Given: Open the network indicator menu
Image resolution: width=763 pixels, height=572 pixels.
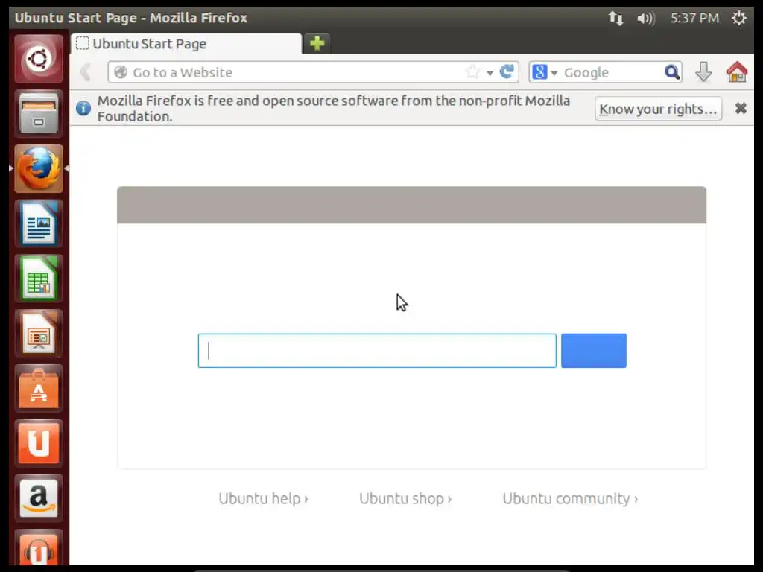Looking at the screenshot, I should coord(615,19).
